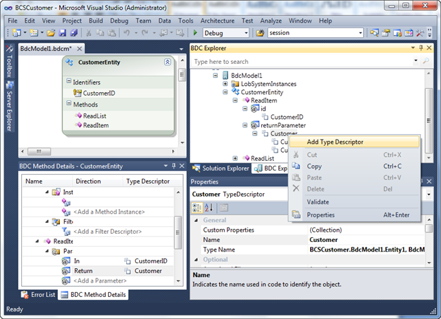Expand the ReadList tree node
The width and height of the screenshot is (441, 319).
235,158
